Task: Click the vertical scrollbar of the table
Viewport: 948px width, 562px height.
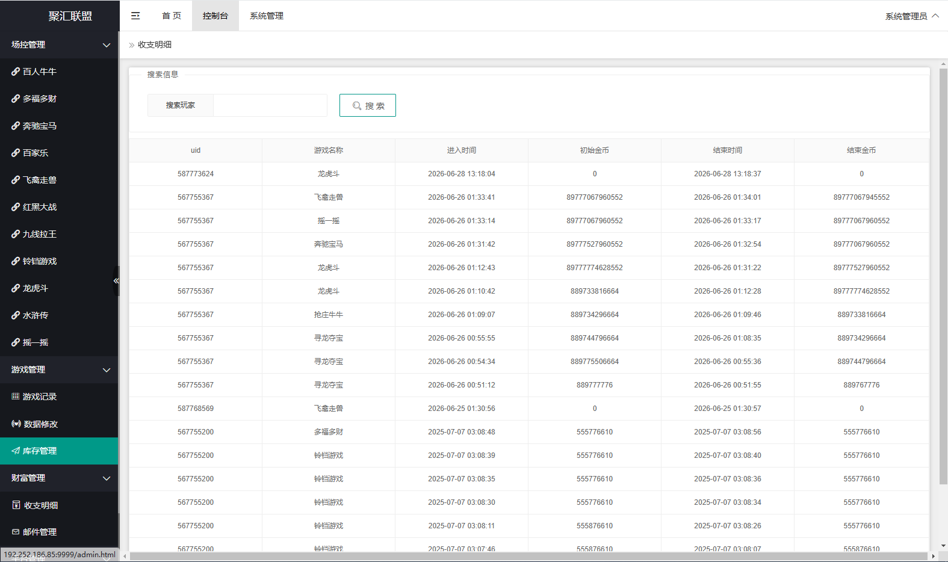Action: 943,276
